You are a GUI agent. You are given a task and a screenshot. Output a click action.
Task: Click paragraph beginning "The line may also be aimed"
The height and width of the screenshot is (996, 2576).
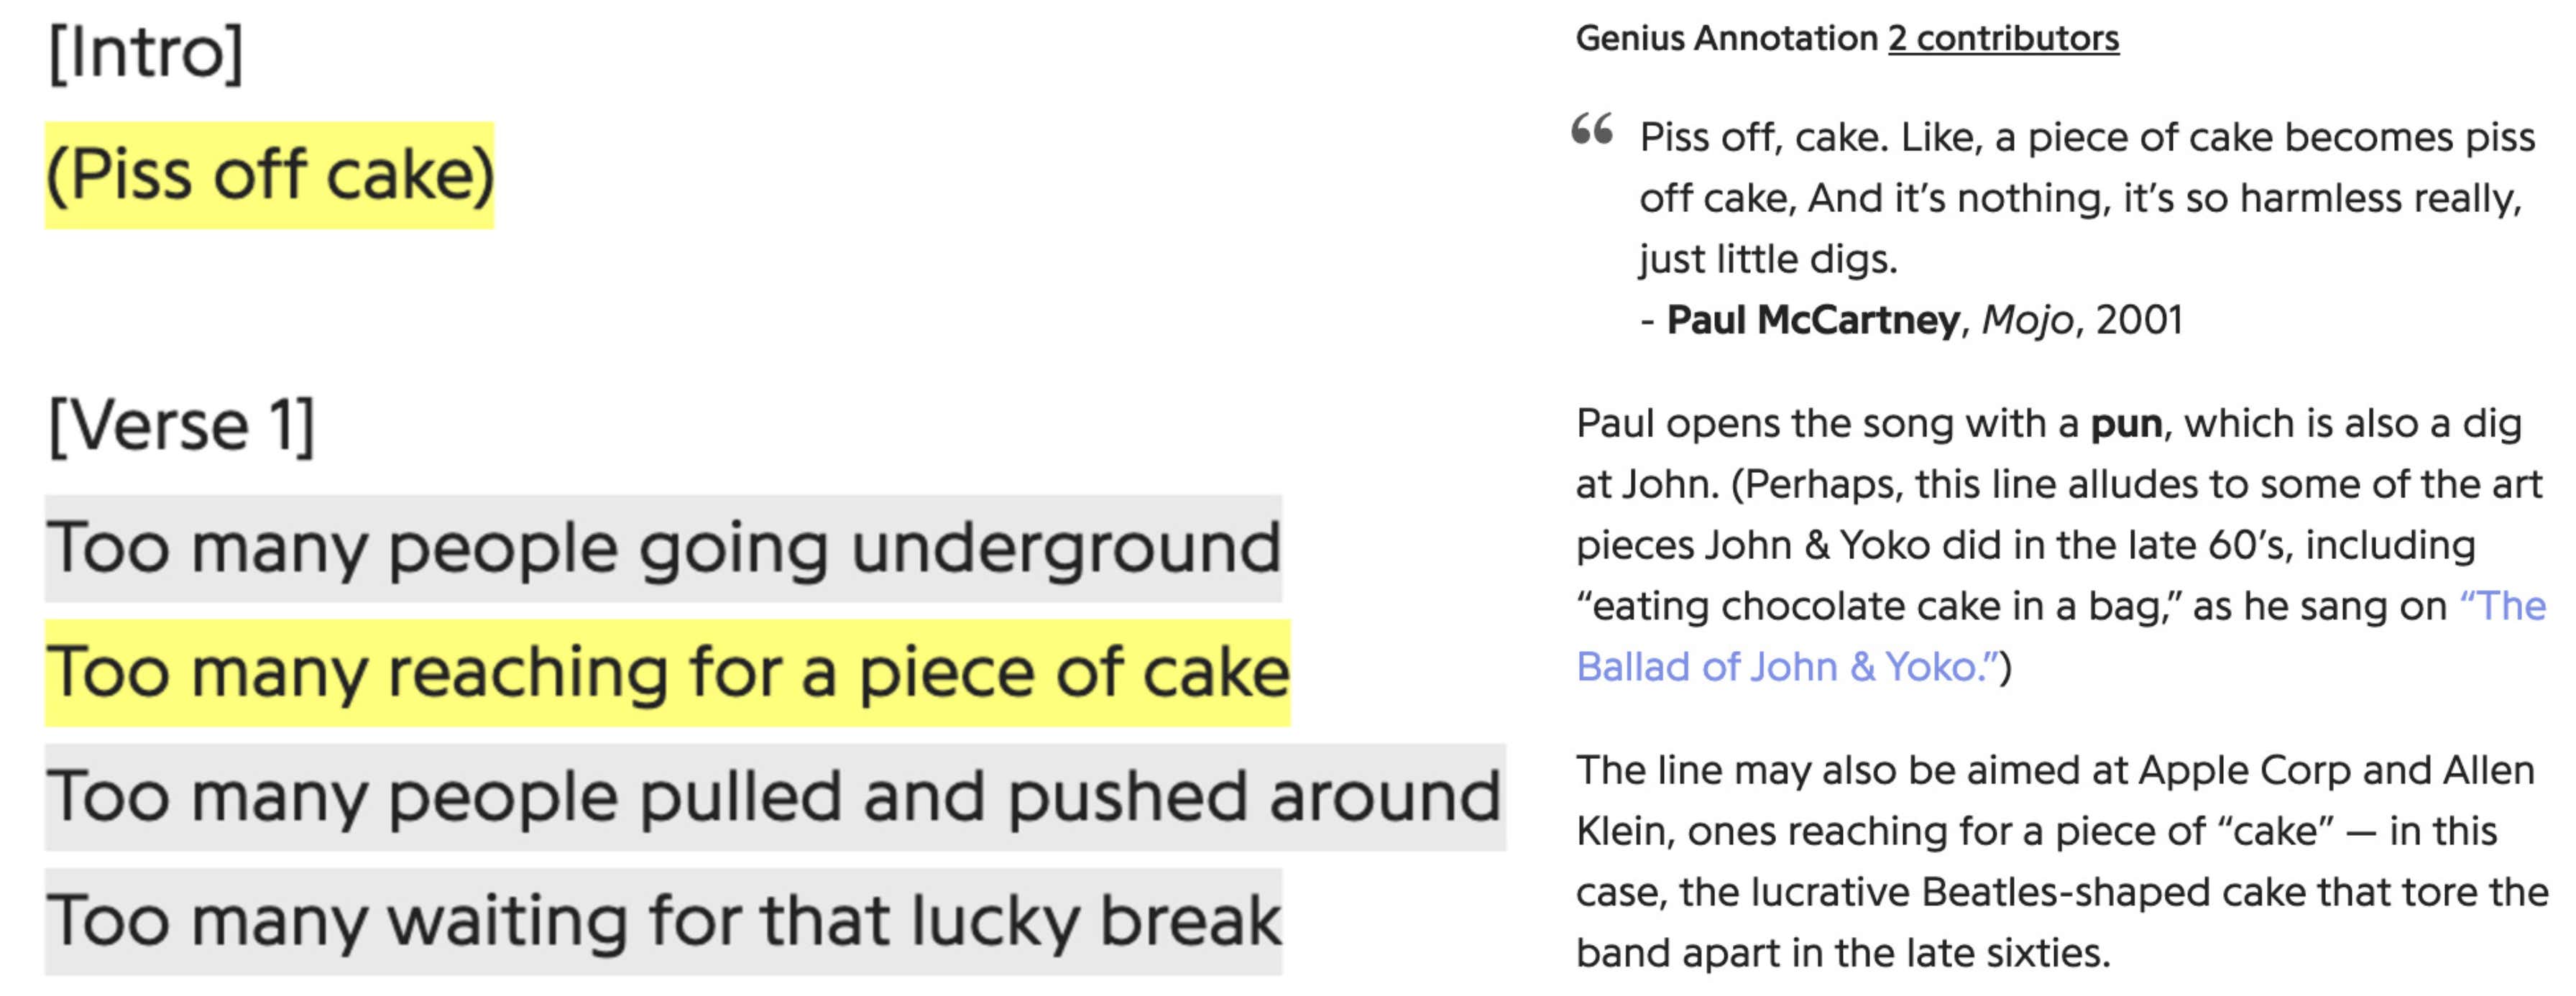point(2061,861)
